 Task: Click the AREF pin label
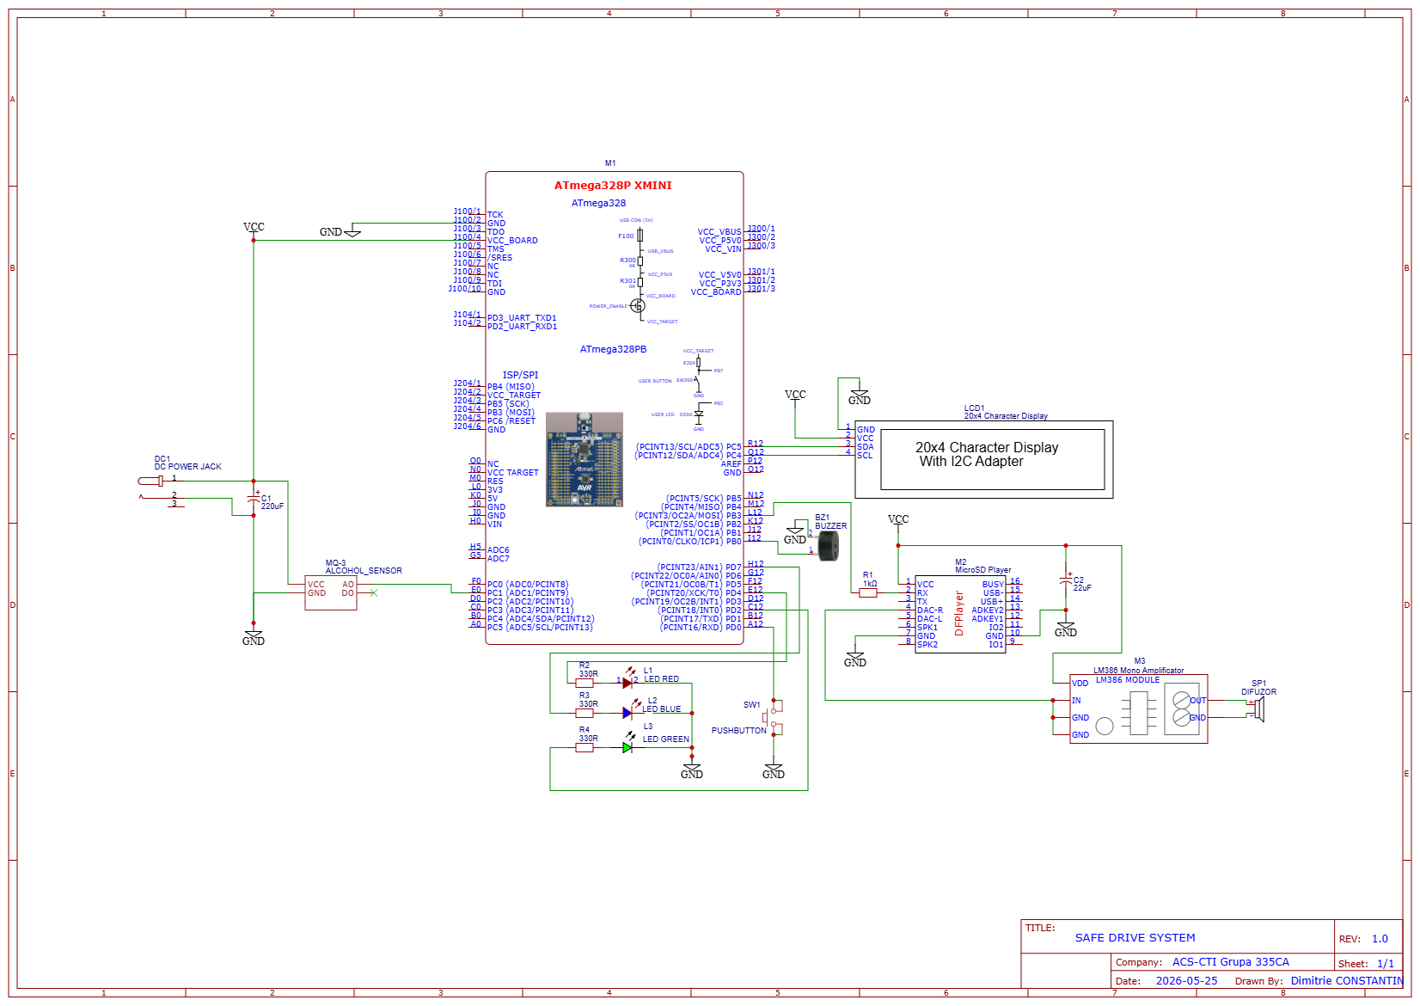(731, 464)
